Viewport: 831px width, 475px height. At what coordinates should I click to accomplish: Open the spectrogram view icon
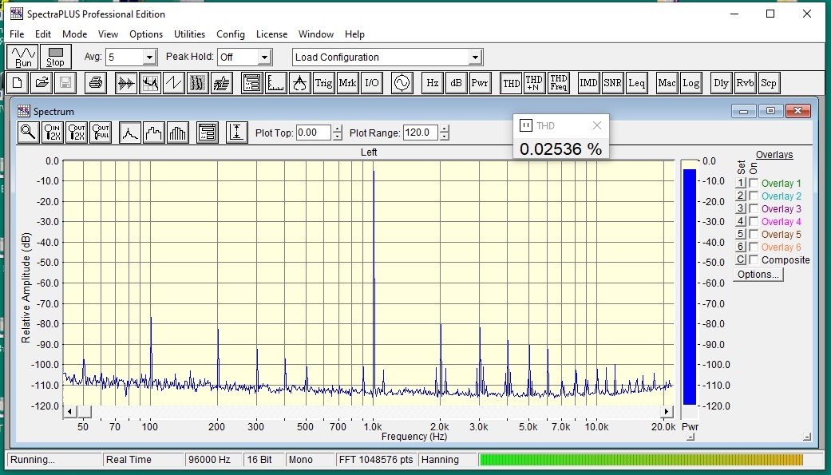198,83
